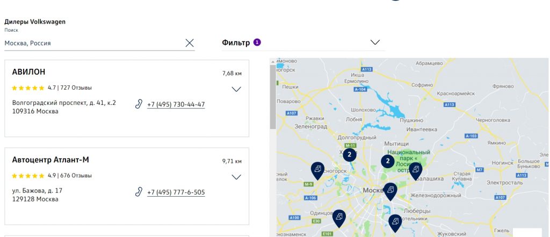Select dealer pin near Одинцово on map

pos(339,218)
